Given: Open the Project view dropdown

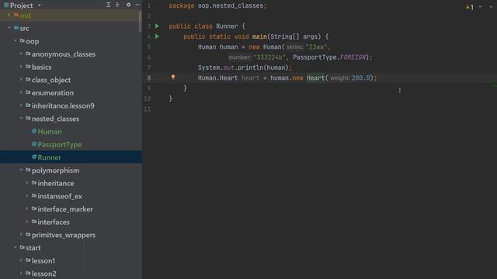Looking at the screenshot, I should tap(40, 5).
